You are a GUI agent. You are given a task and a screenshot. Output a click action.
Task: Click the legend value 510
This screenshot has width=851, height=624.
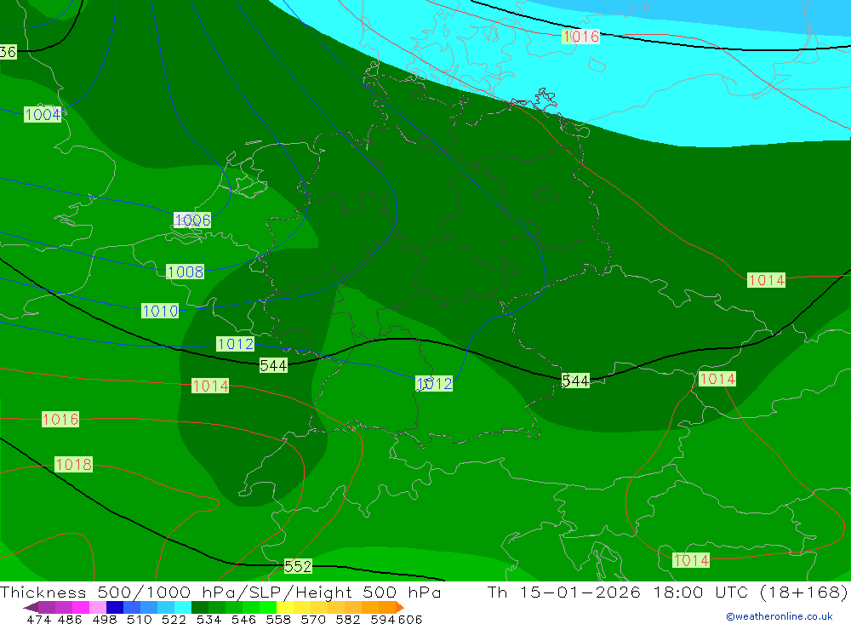[x=140, y=619]
